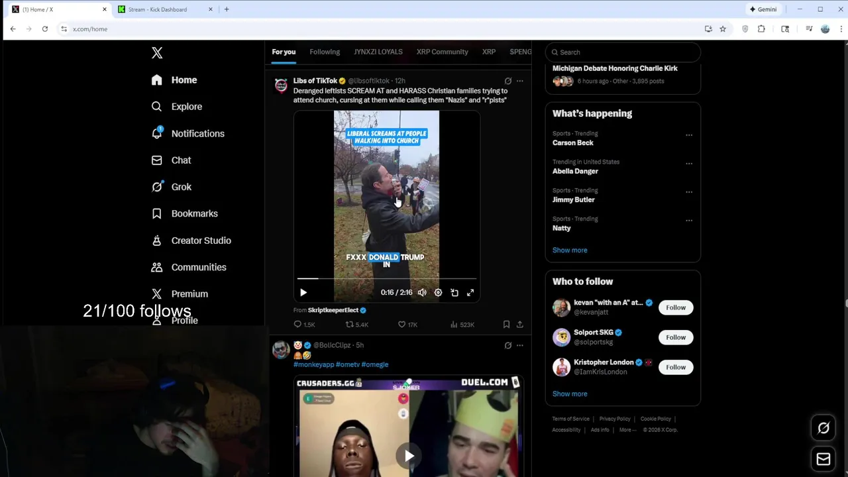848x477 pixels.
Task: Click the Search input field
Action: pos(623,52)
